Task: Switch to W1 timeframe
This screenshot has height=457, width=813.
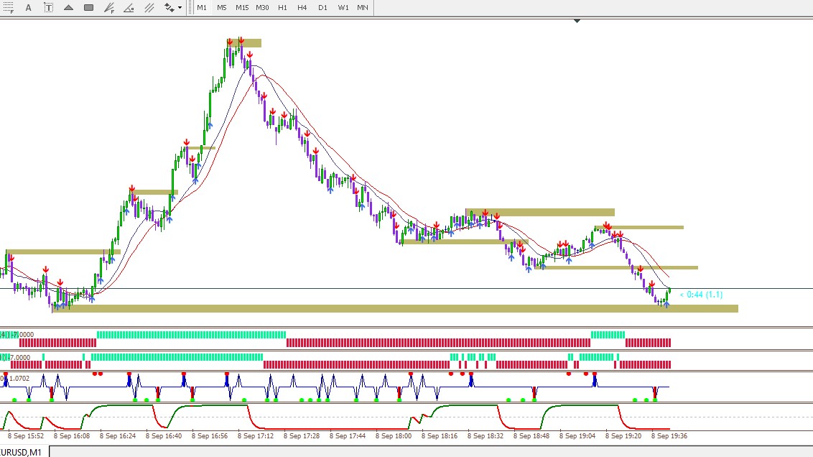Action: tap(343, 7)
